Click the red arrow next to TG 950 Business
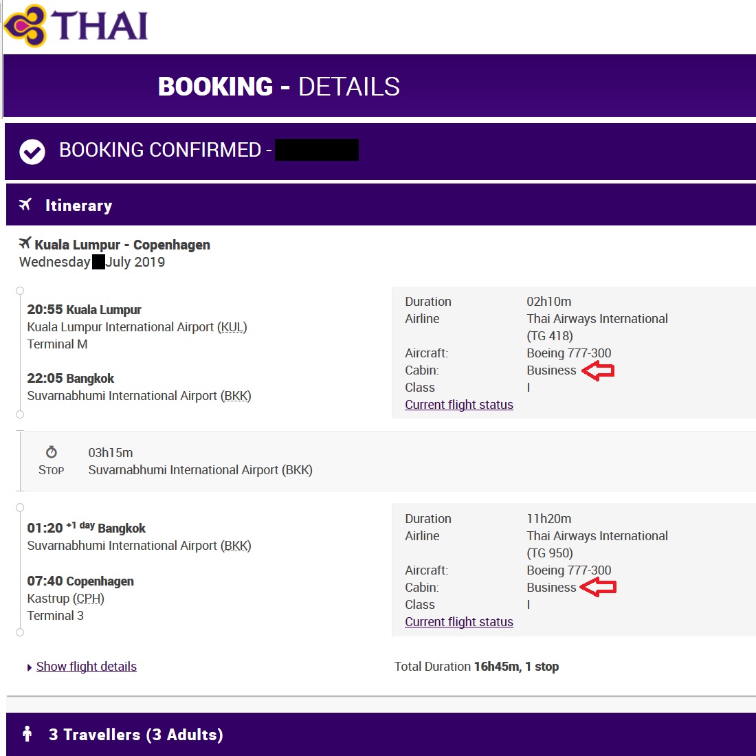This screenshot has height=756, width=756. point(599,588)
